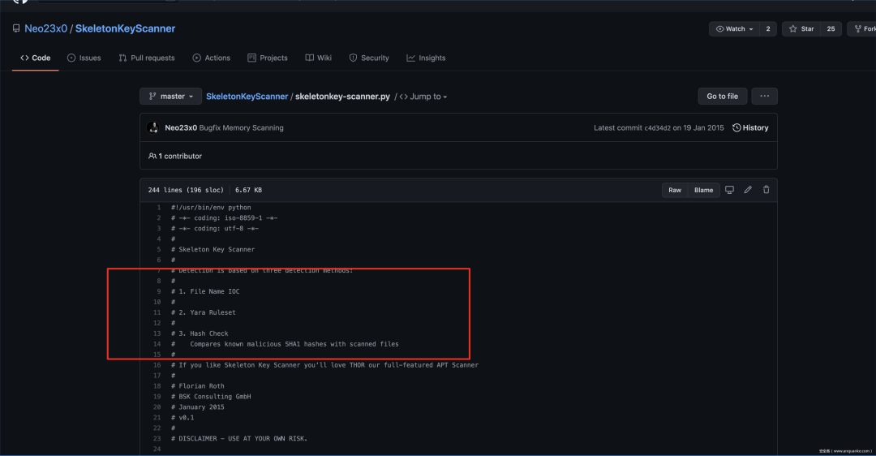Open the Projects tab
Viewport: 876px width, 456px height.
[x=268, y=58]
